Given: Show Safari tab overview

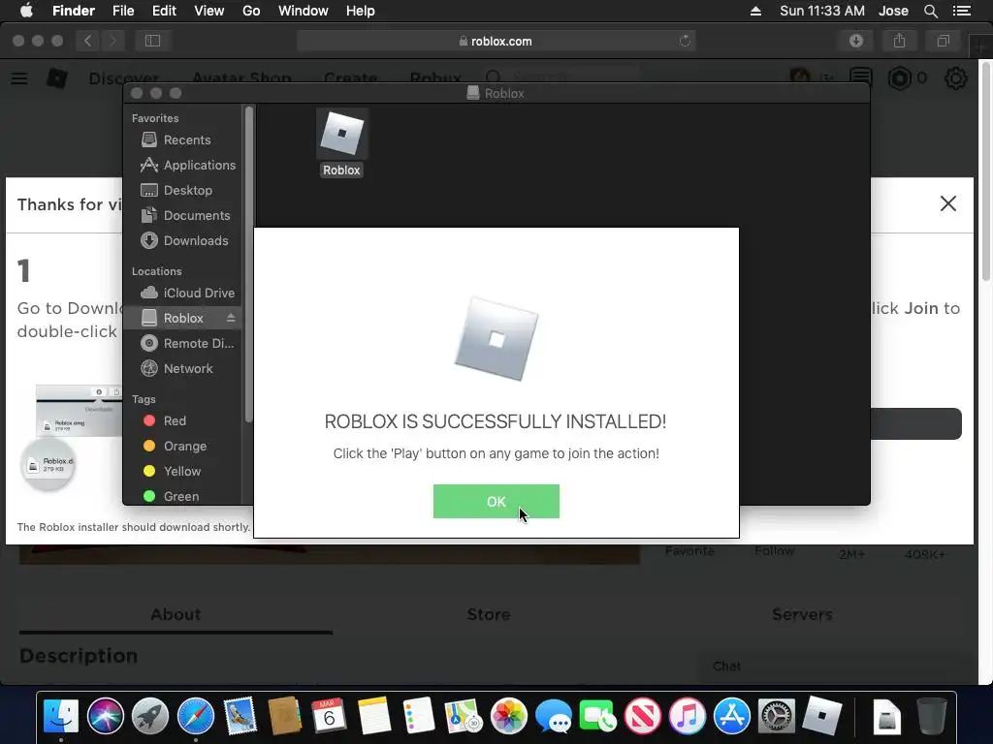Looking at the screenshot, I should (943, 41).
